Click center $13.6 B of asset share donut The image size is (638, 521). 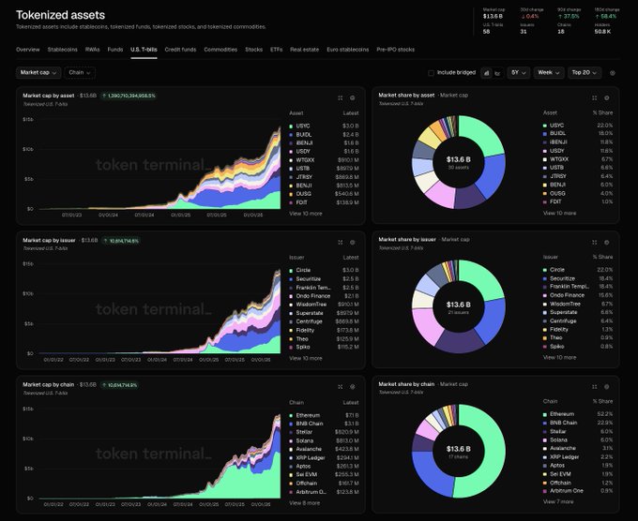(459, 159)
